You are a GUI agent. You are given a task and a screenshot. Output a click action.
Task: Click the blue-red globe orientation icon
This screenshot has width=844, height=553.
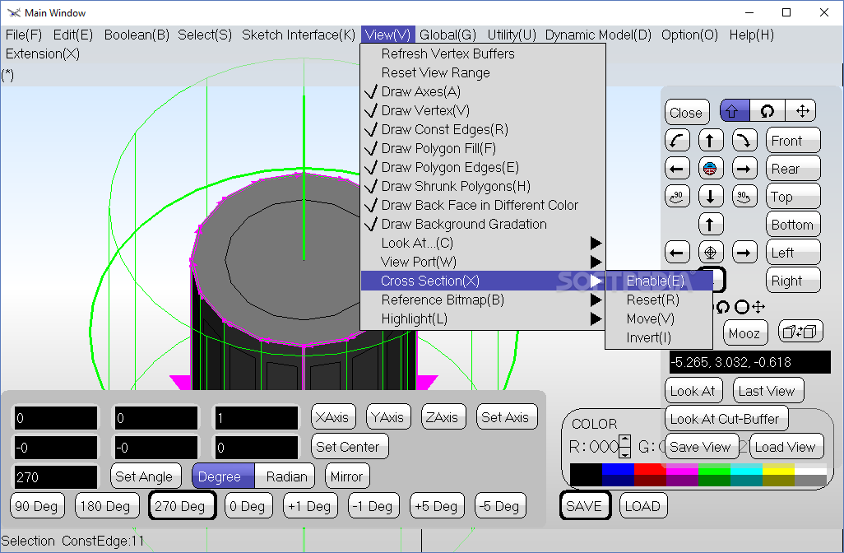tap(711, 169)
